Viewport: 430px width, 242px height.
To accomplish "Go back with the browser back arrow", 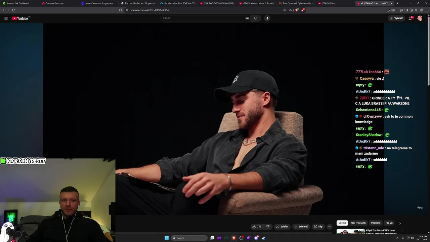I will [4, 10].
